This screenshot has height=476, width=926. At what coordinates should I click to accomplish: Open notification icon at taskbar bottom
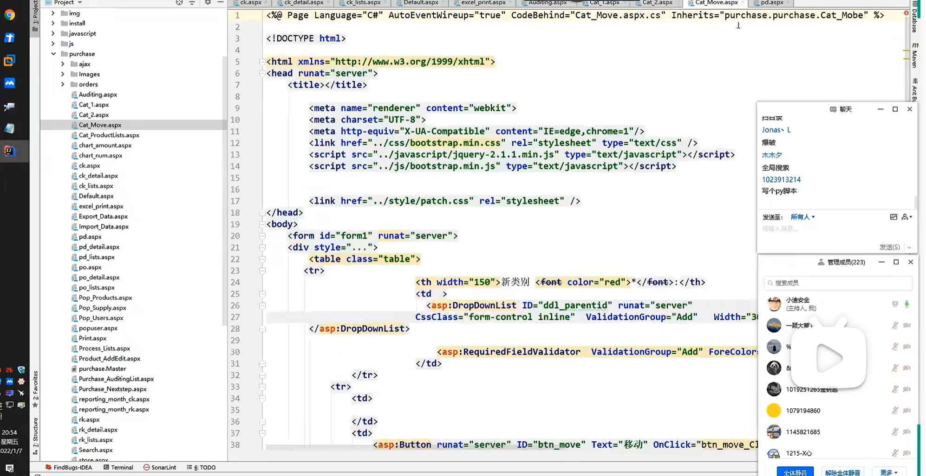(9, 468)
